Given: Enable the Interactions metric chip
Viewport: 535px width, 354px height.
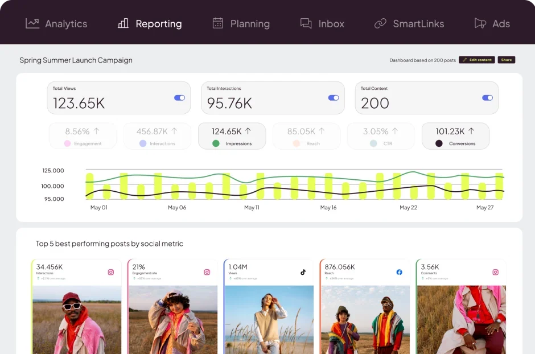Looking at the screenshot, I should [157, 136].
